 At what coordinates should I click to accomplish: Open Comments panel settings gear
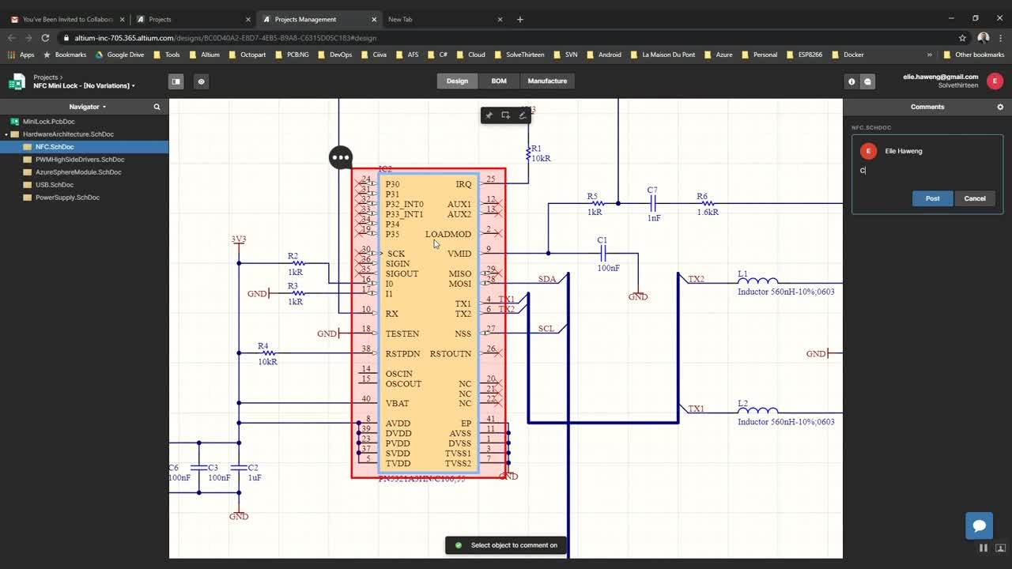pos(1000,107)
